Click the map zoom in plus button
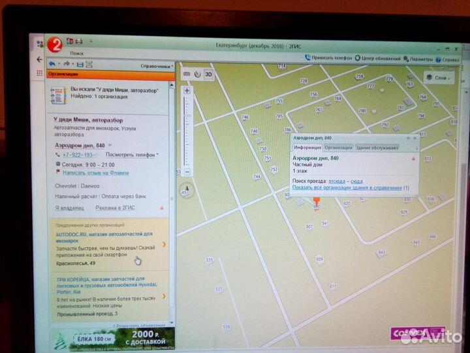 [187, 90]
